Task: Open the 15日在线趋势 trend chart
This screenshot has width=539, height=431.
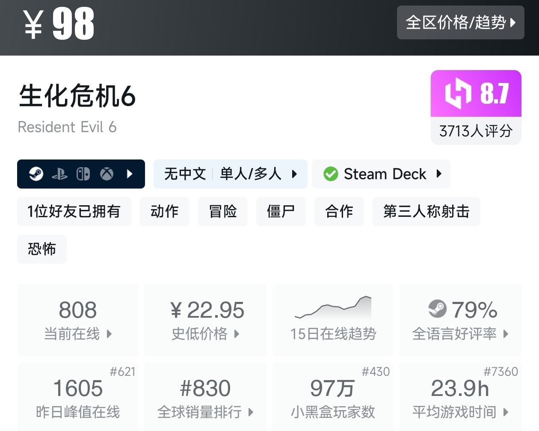Action: [333, 319]
